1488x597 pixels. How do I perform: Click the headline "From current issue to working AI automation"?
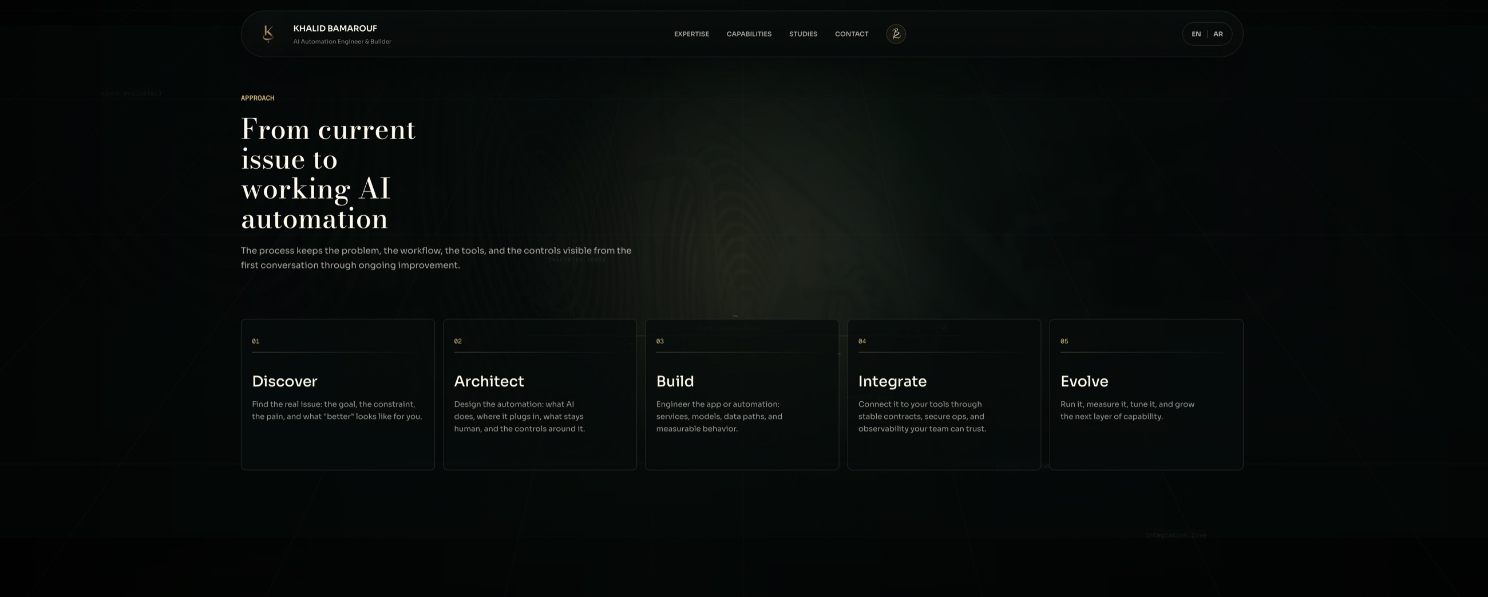point(328,173)
